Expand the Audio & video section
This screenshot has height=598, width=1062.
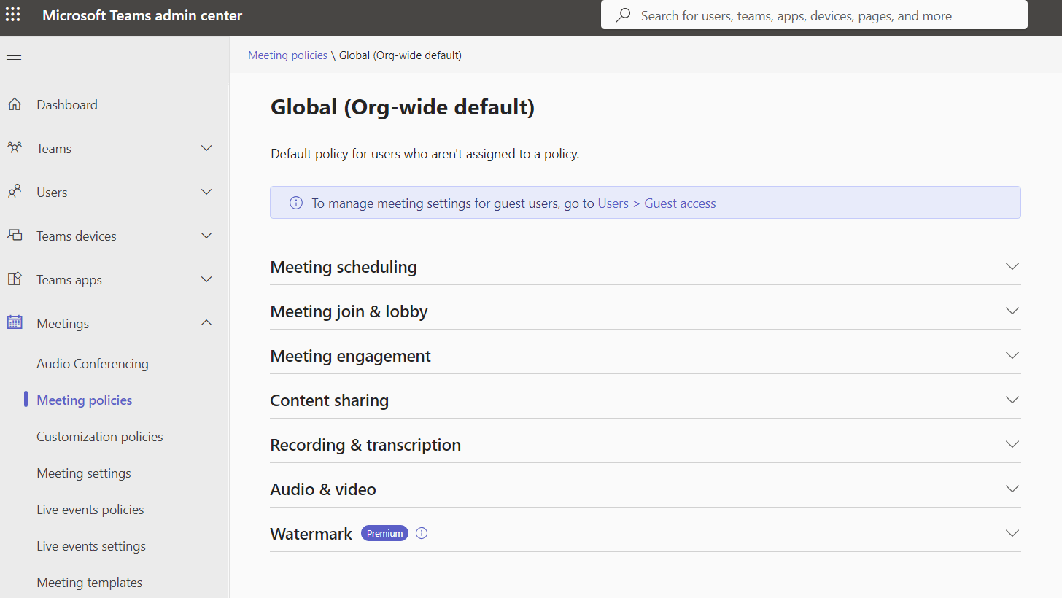(x=645, y=489)
